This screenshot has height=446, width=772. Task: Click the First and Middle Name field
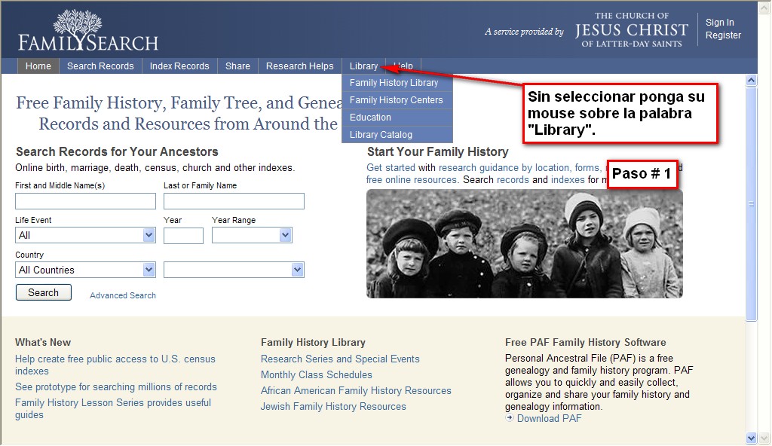[85, 201]
